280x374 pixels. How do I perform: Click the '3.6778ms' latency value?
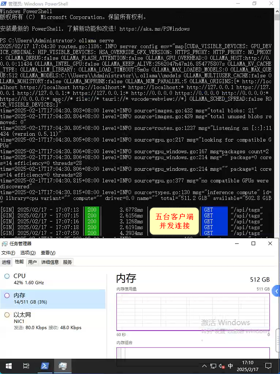(x=131, y=210)
